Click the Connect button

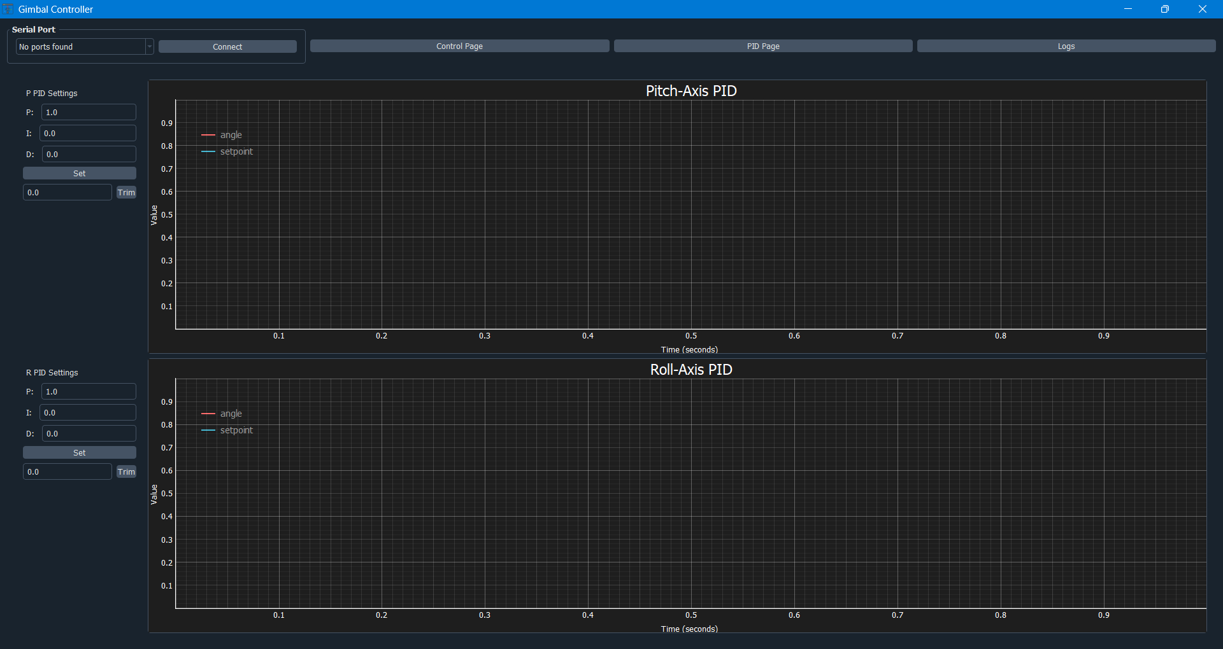coord(227,46)
